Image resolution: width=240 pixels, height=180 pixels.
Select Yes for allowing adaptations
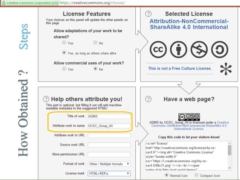coord(64,42)
